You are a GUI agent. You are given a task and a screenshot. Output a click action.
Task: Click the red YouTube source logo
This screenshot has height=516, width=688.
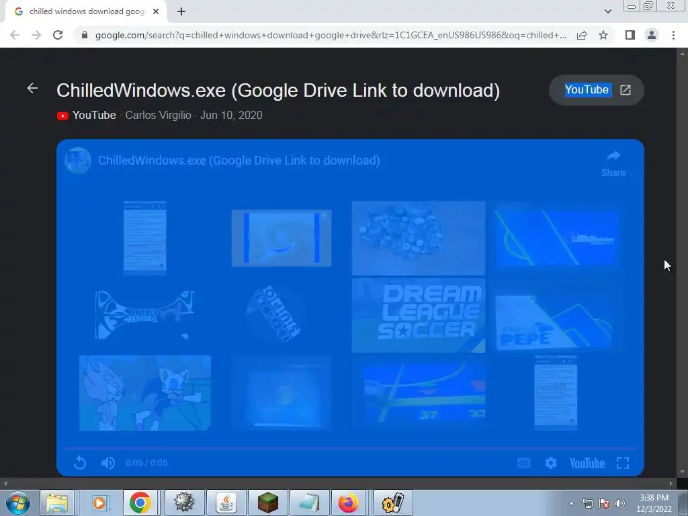tap(62, 116)
